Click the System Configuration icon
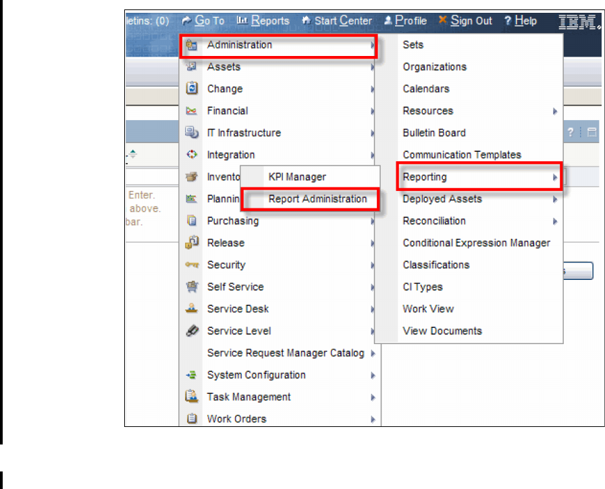This screenshot has width=605, height=489. click(x=192, y=374)
